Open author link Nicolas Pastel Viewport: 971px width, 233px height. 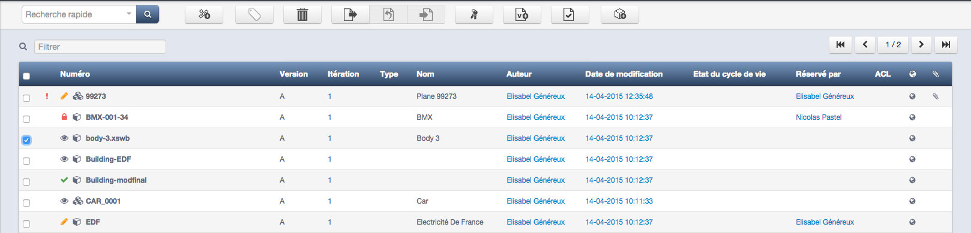click(819, 117)
